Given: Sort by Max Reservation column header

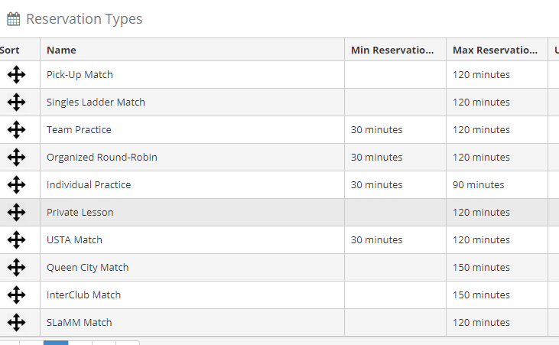Looking at the screenshot, I should (x=495, y=50).
